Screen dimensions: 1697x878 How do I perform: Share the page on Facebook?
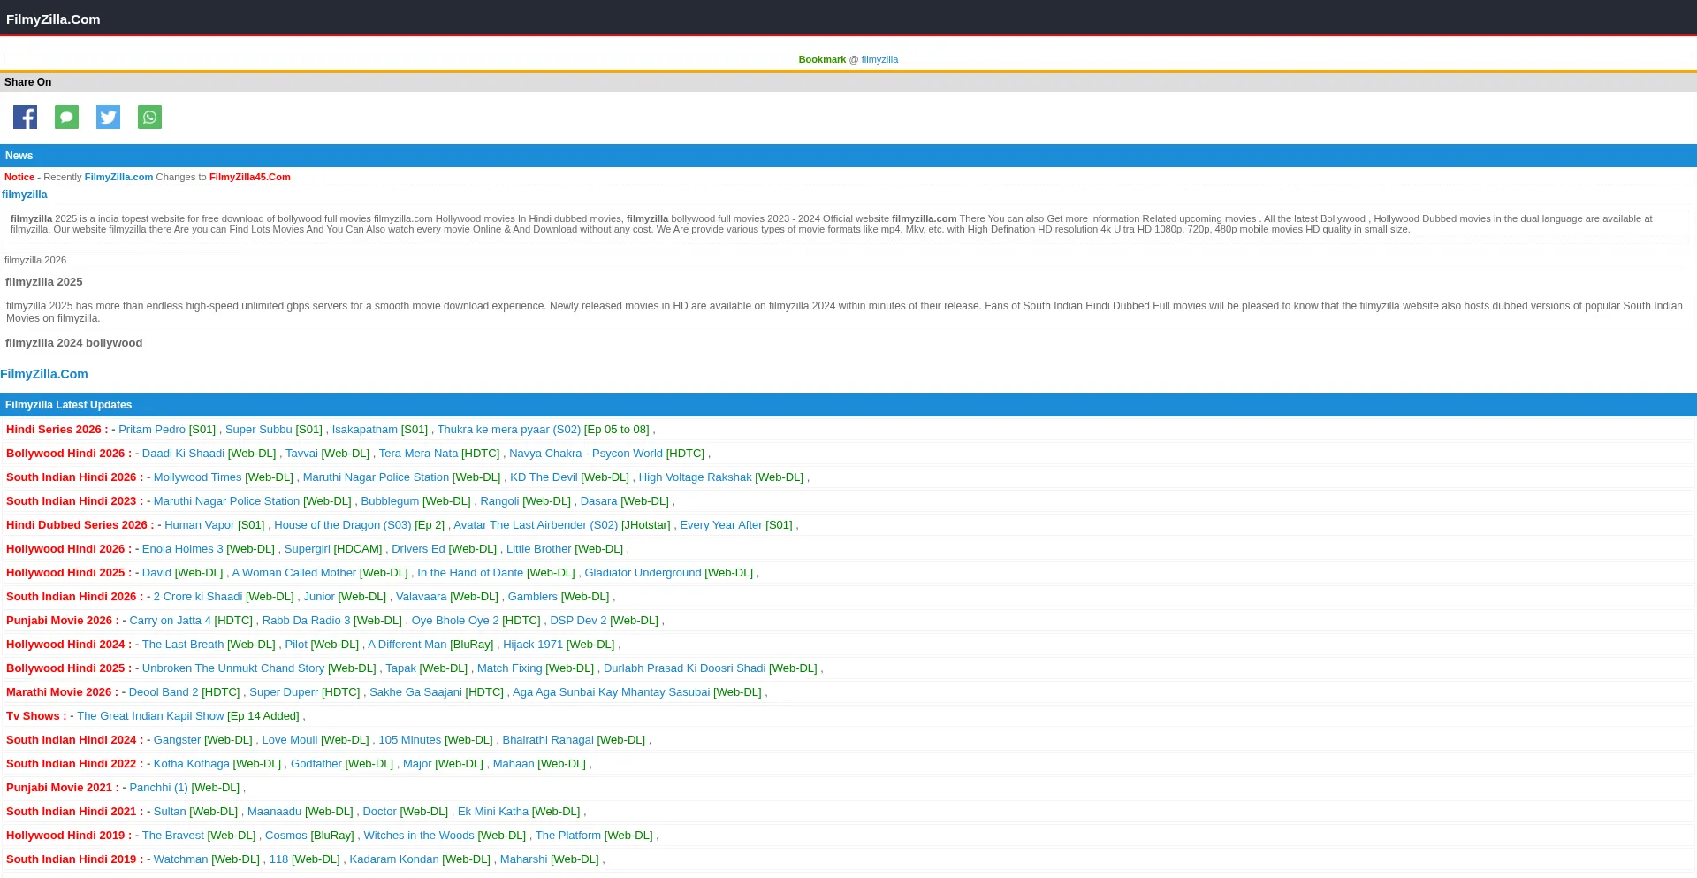(25, 117)
